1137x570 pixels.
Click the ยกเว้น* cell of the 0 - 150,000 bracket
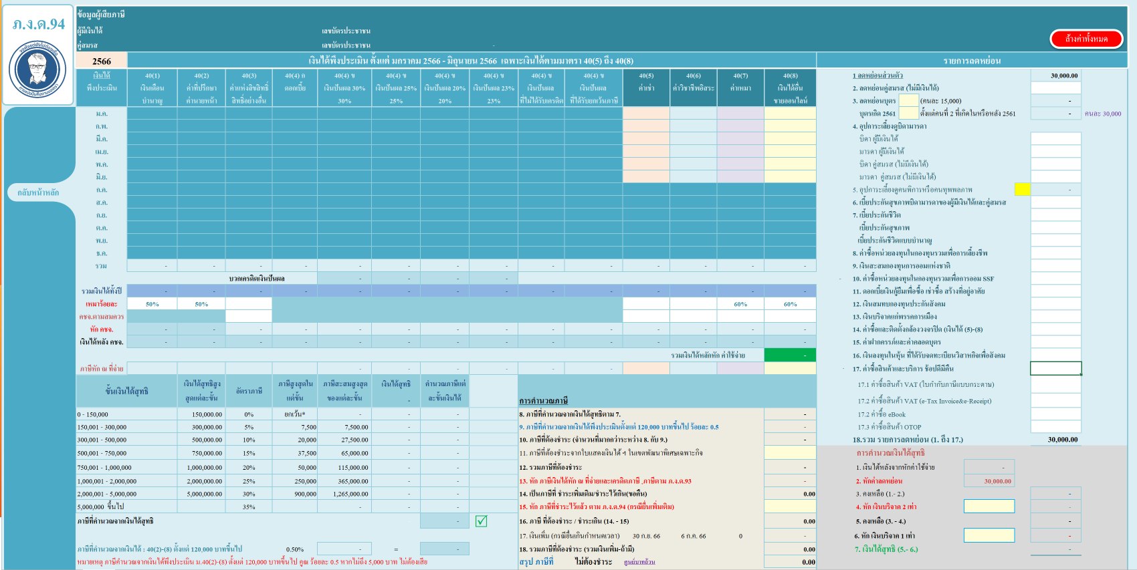(x=294, y=414)
